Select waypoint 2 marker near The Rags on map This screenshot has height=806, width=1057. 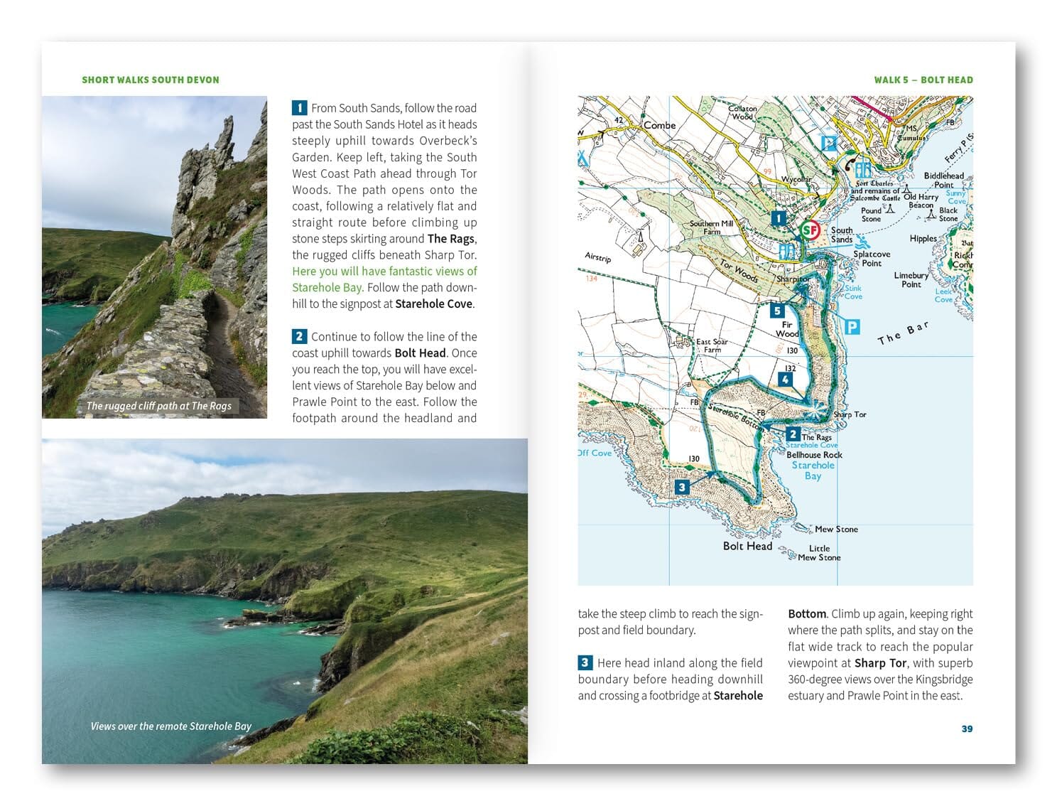[x=793, y=434]
